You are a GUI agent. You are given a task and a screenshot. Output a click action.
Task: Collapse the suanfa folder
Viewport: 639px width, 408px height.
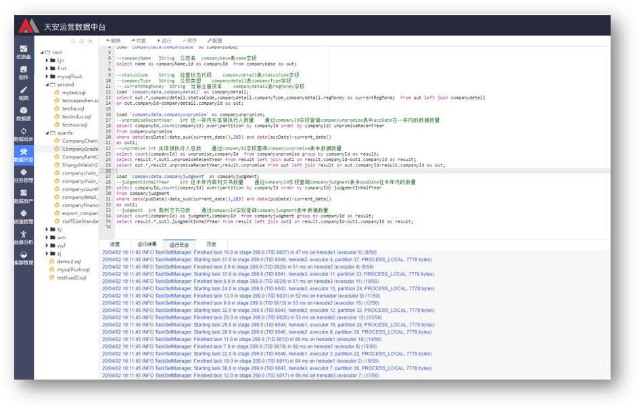[47, 133]
